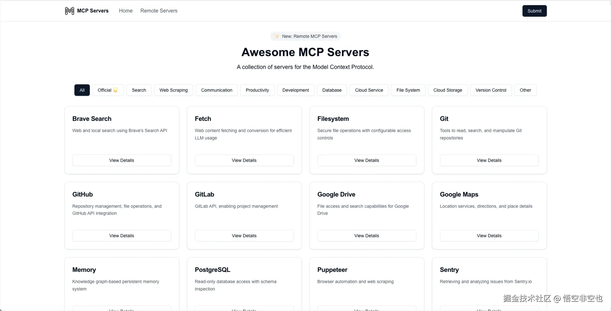Go to the Remote Servers page
The height and width of the screenshot is (311, 611).
coord(159,11)
